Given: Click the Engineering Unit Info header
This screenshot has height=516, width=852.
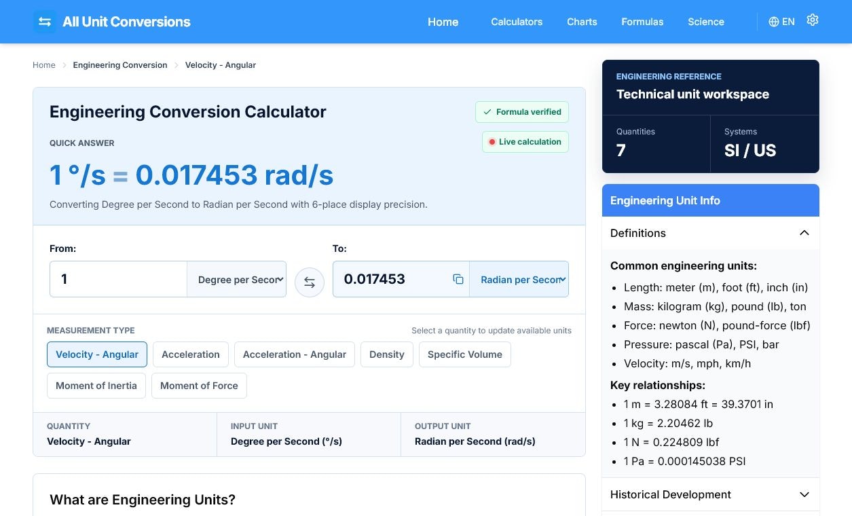Looking at the screenshot, I should (x=711, y=200).
